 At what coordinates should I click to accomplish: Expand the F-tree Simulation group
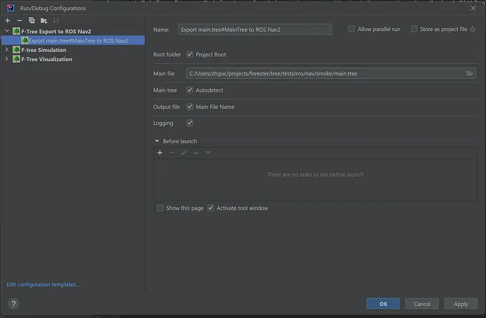(x=7, y=49)
